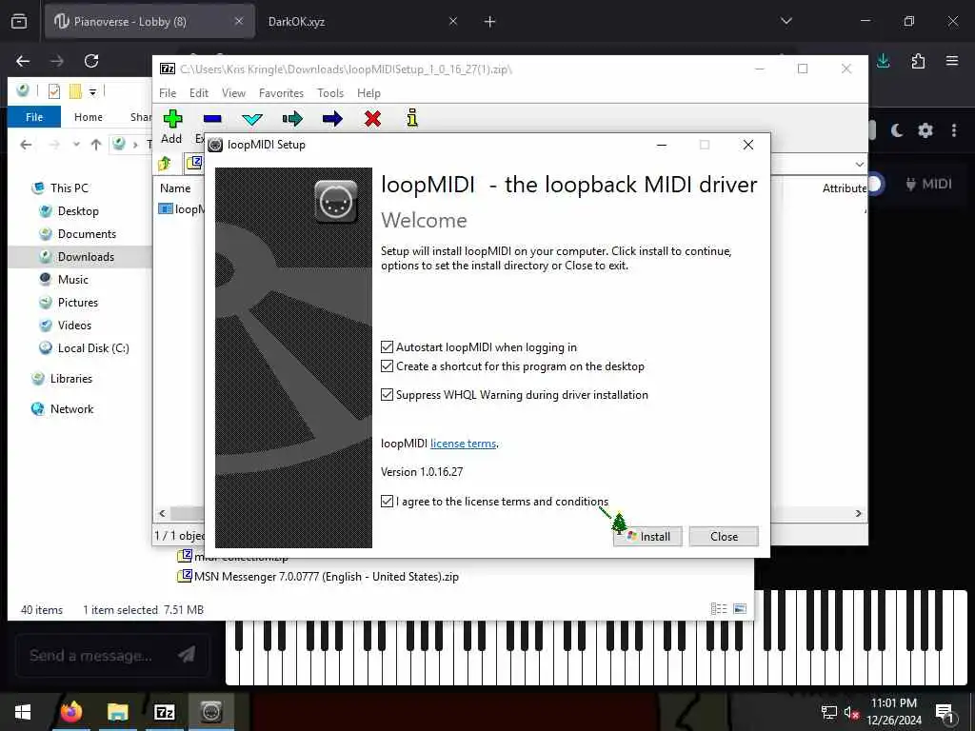Open File Explorer from the taskbar
975x731 pixels.
pyautogui.click(x=117, y=712)
